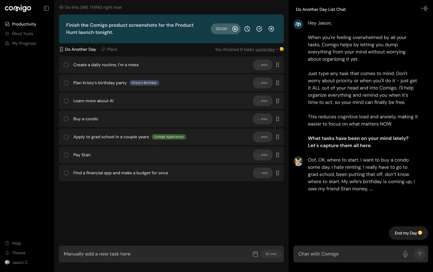Click drag handle for Plan Kristy's birthday party
433x272 pixels.
[278, 83]
